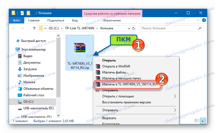Screen dimensions: 216x133
Task: Choose Открыть в WinRAR
Action: pos(116,66)
